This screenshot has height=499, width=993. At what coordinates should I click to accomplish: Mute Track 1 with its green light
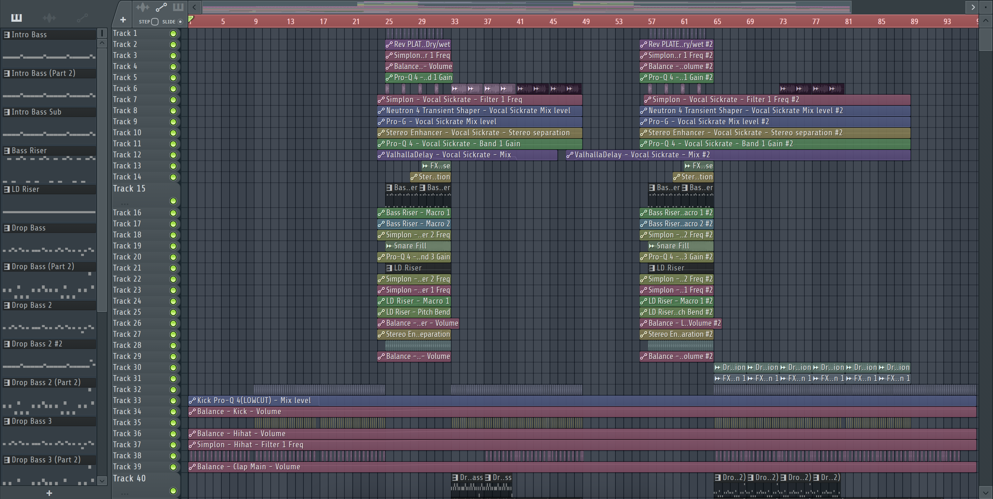173,33
